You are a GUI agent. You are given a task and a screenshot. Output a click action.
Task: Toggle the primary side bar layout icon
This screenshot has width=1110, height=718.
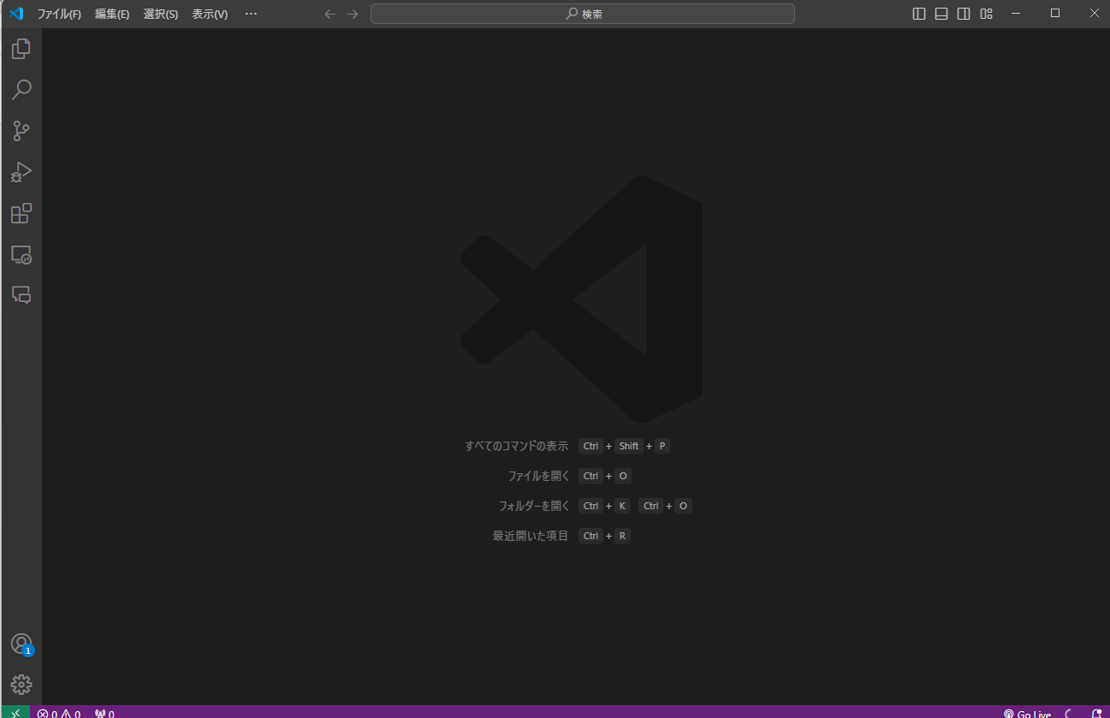point(919,14)
